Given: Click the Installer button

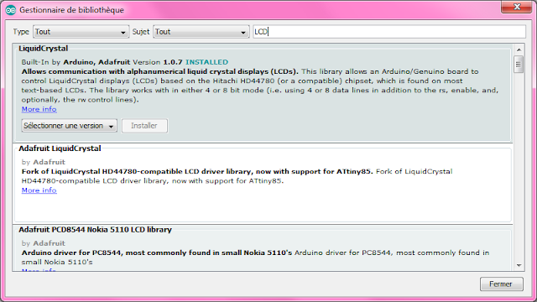Looking at the screenshot, I should (x=144, y=126).
